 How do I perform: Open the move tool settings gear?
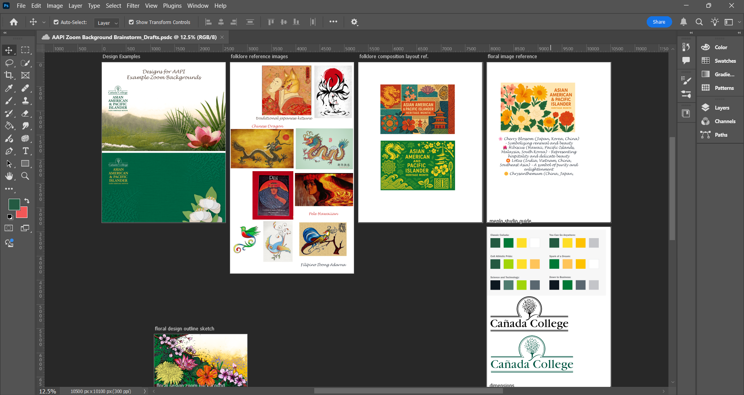pyautogui.click(x=354, y=22)
